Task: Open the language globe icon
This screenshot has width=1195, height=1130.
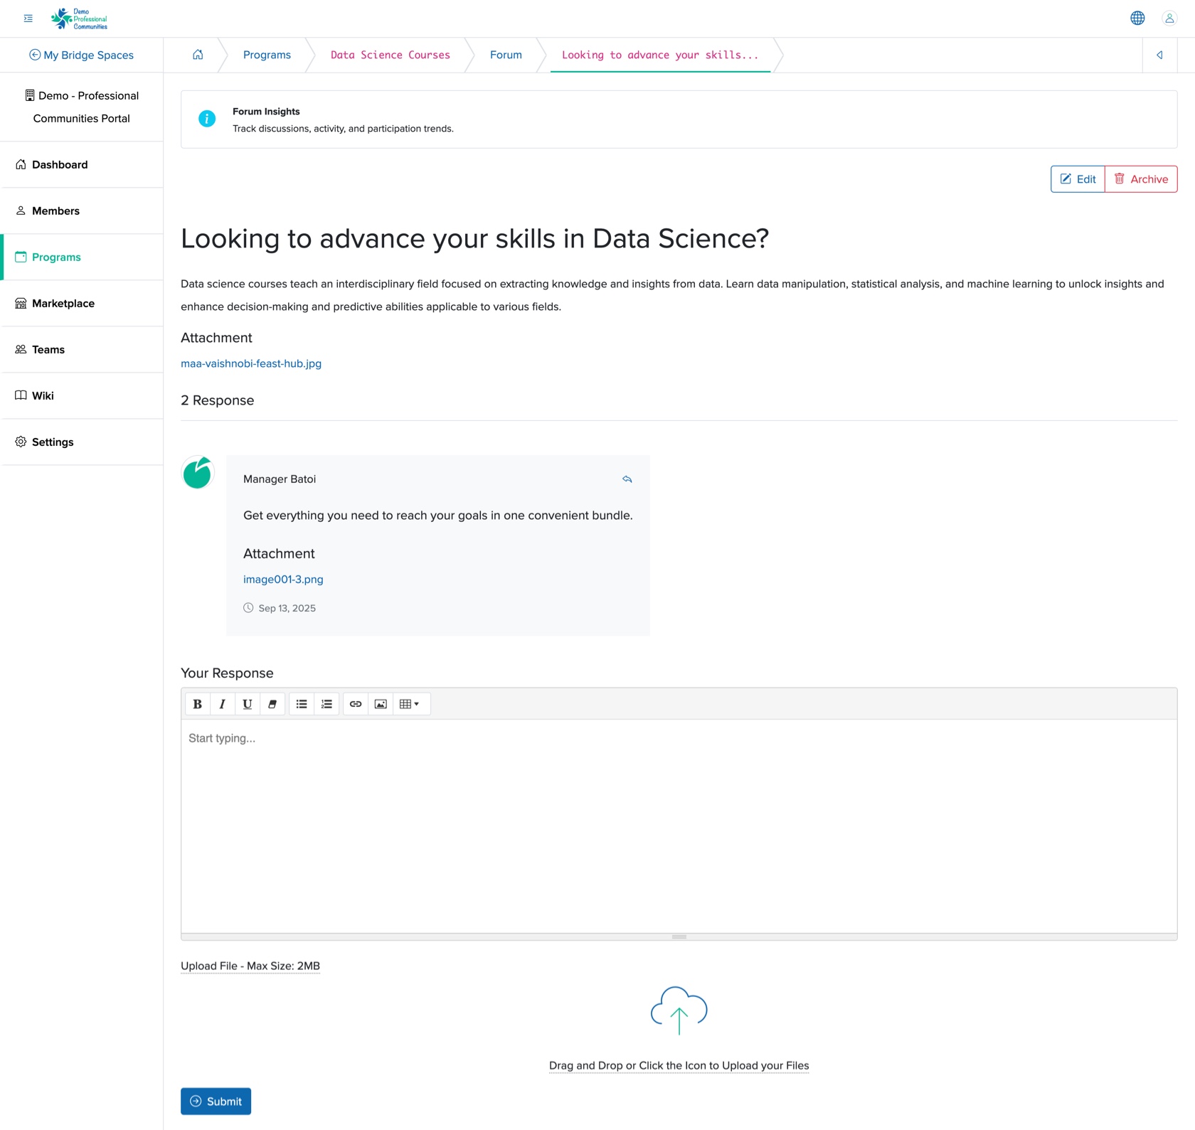Action: [x=1137, y=18]
